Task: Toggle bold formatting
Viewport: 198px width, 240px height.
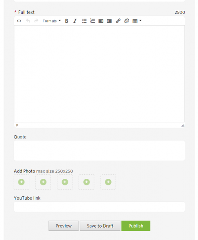Action: [66, 21]
